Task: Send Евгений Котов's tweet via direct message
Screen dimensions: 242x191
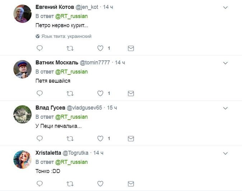Action: [x=131, y=48]
